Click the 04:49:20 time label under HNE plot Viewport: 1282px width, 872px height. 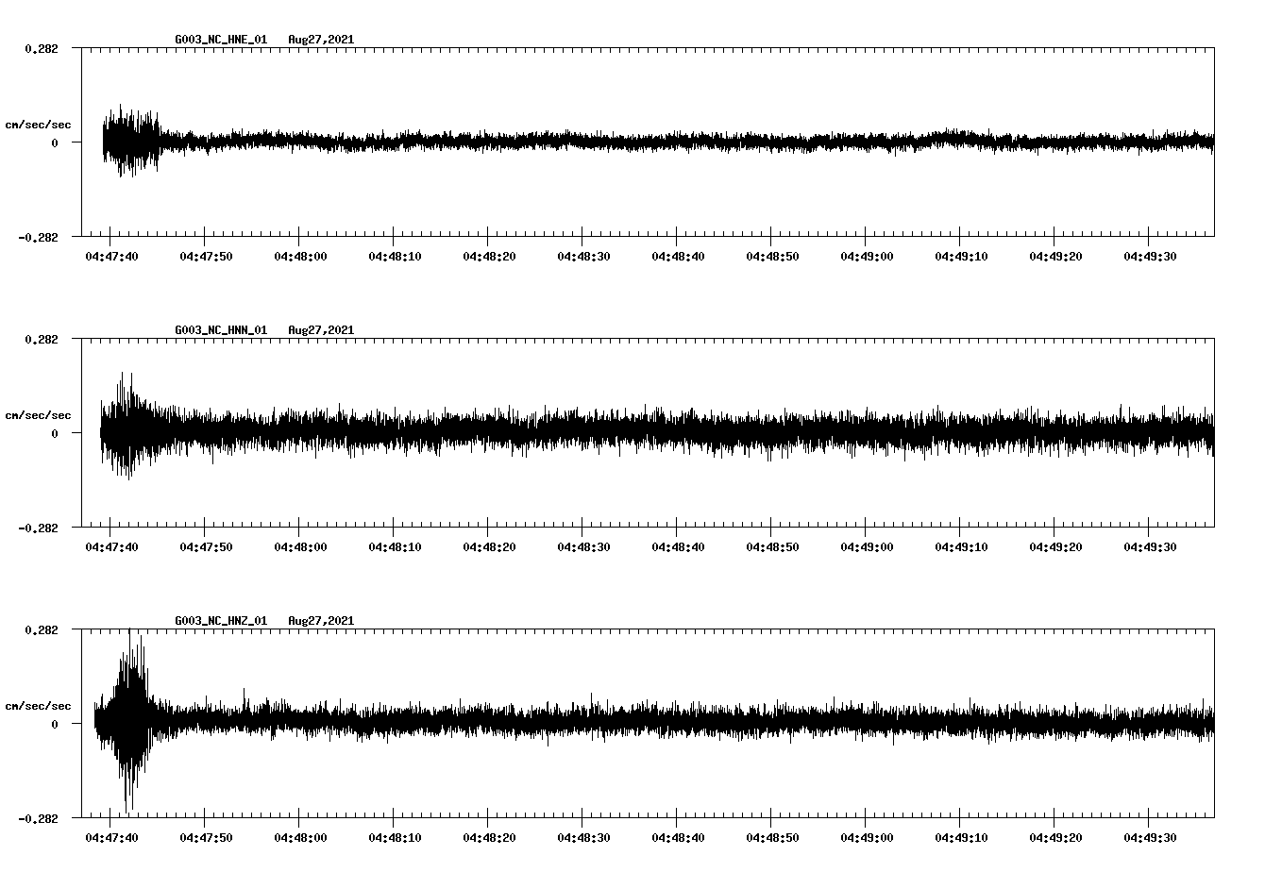tap(1055, 256)
